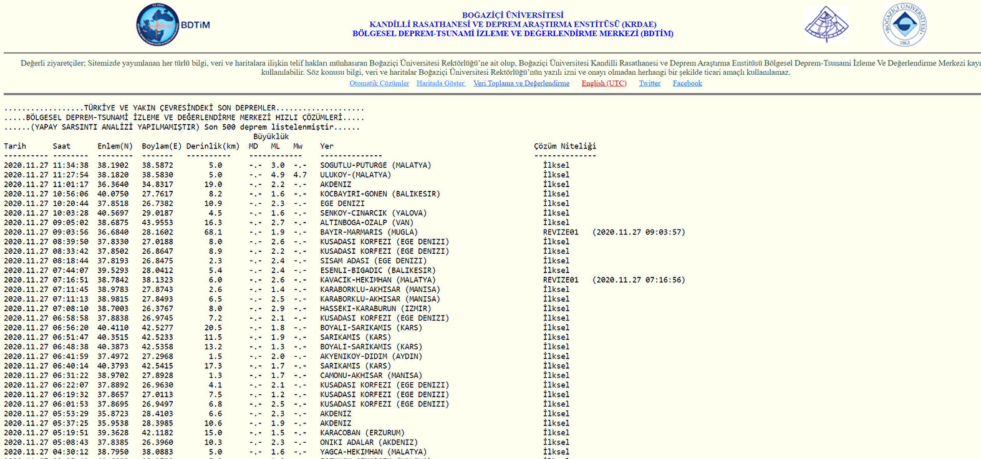981x459 pixels.
Task: Click the Boğaziçi Üniversitesi header title
Action: click(x=513, y=15)
